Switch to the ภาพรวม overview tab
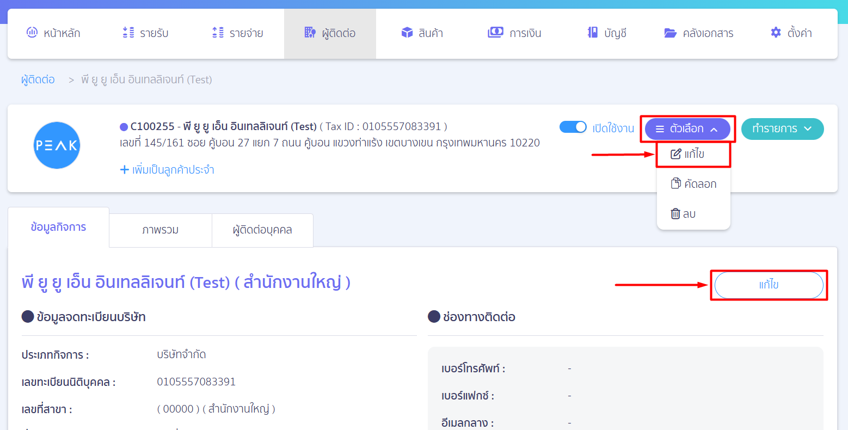The height and width of the screenshot is (430, 848). click(161, 230)
